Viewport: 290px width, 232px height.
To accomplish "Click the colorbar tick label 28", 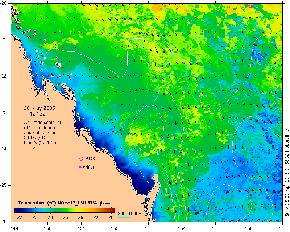I will [x=111, y=217].
